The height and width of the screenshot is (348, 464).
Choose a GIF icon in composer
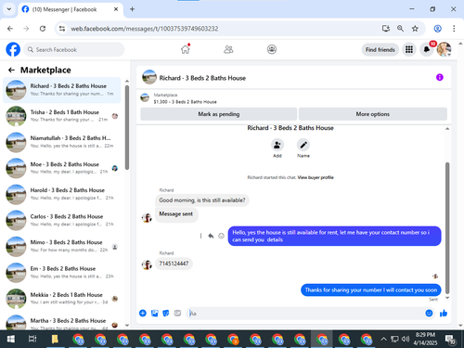[177, 313]
